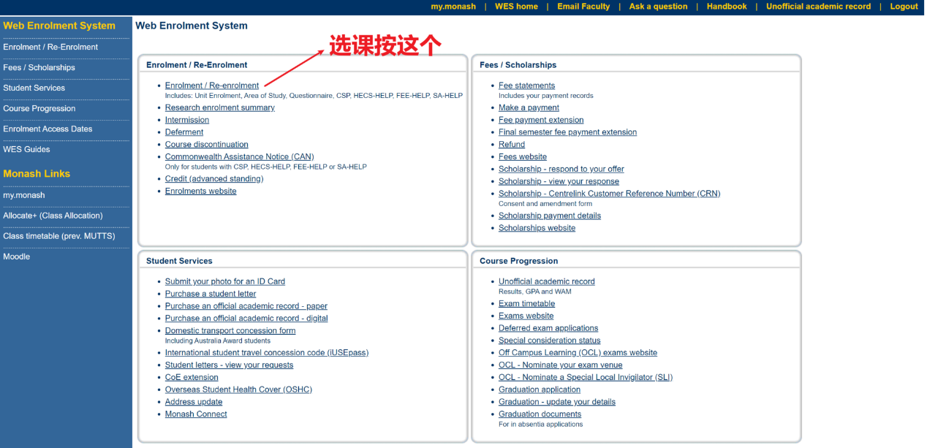View the Exam timetable

526,303
